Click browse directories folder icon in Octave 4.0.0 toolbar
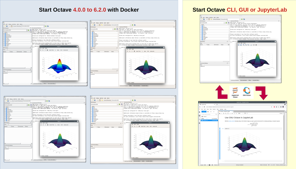 click(x=48, y=26)
